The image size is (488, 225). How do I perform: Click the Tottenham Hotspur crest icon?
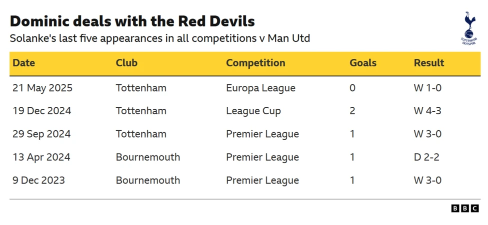468,28
